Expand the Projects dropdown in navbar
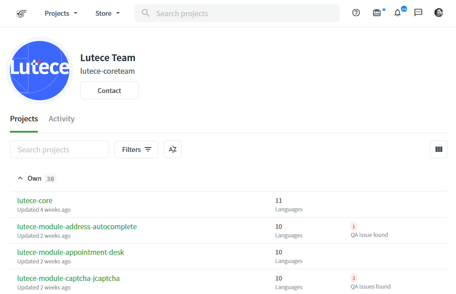Screen dimensions: 456x294 click(61, 13)
